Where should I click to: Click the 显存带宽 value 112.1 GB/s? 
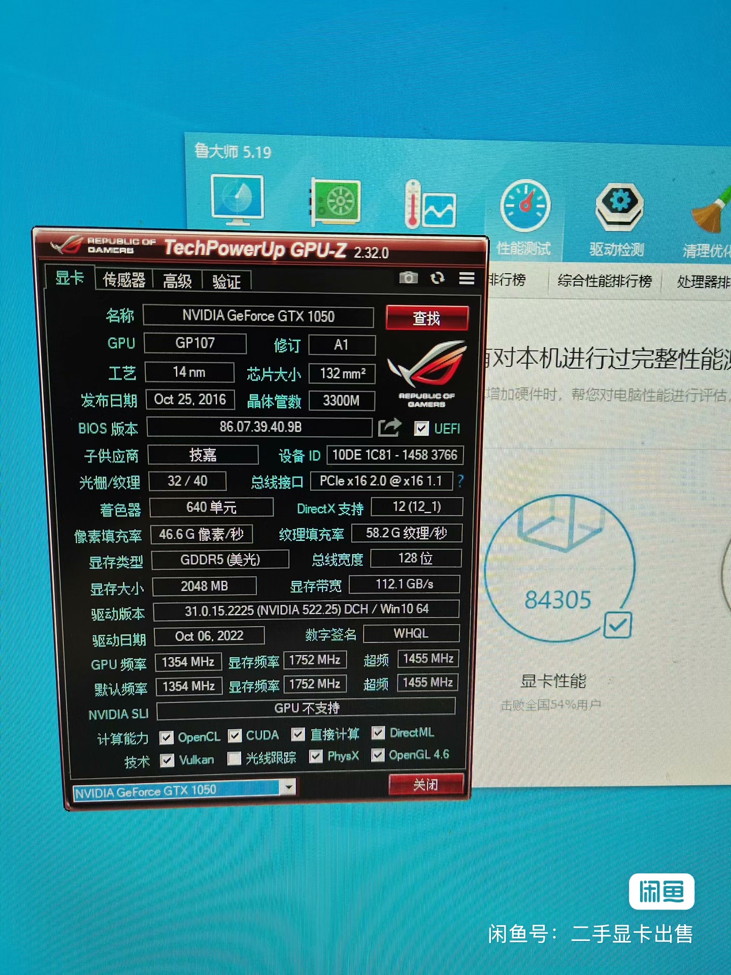point(405,584)
